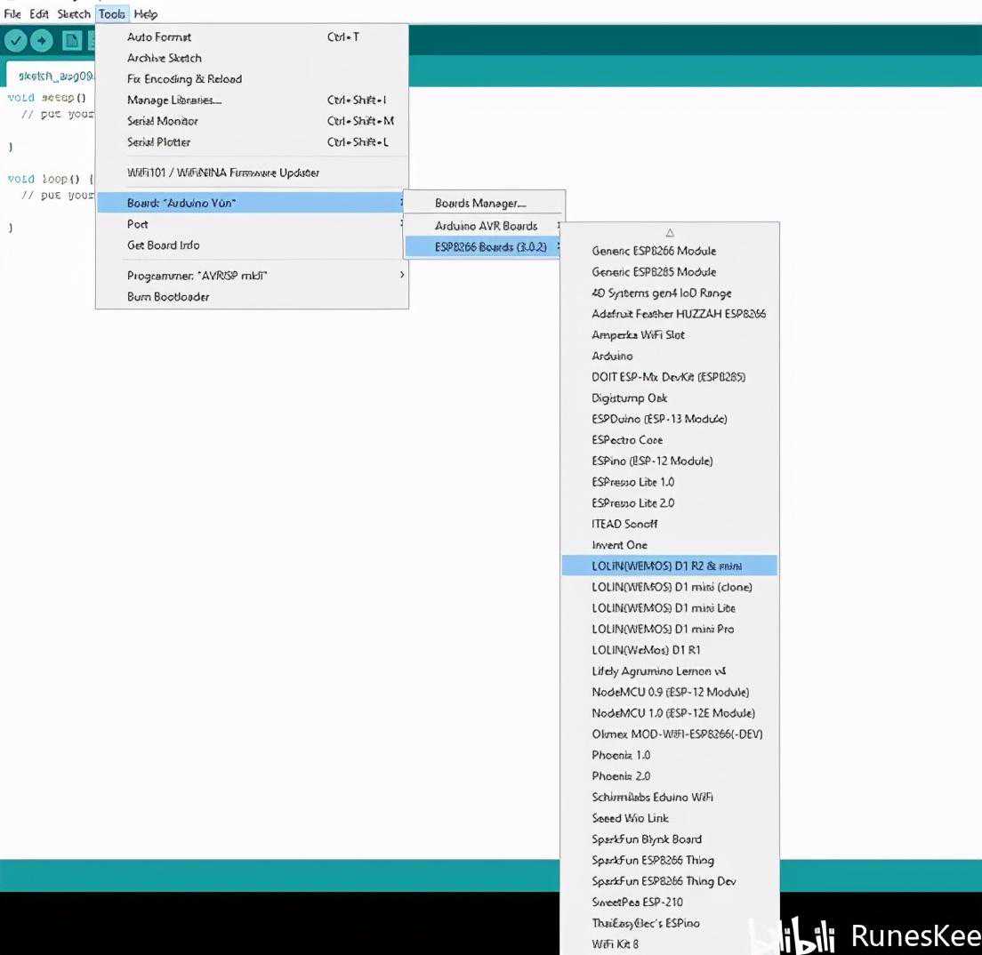Select Olimex MOD-WIFI-ESP8266(-DEV)
This screenshot has height=955, width=982.
670,734
